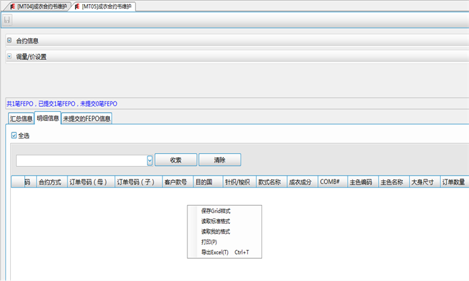This screenshot has width=469, height=281.
Task: Open the search combo box dropdown arrow
Action: point(150,160)
